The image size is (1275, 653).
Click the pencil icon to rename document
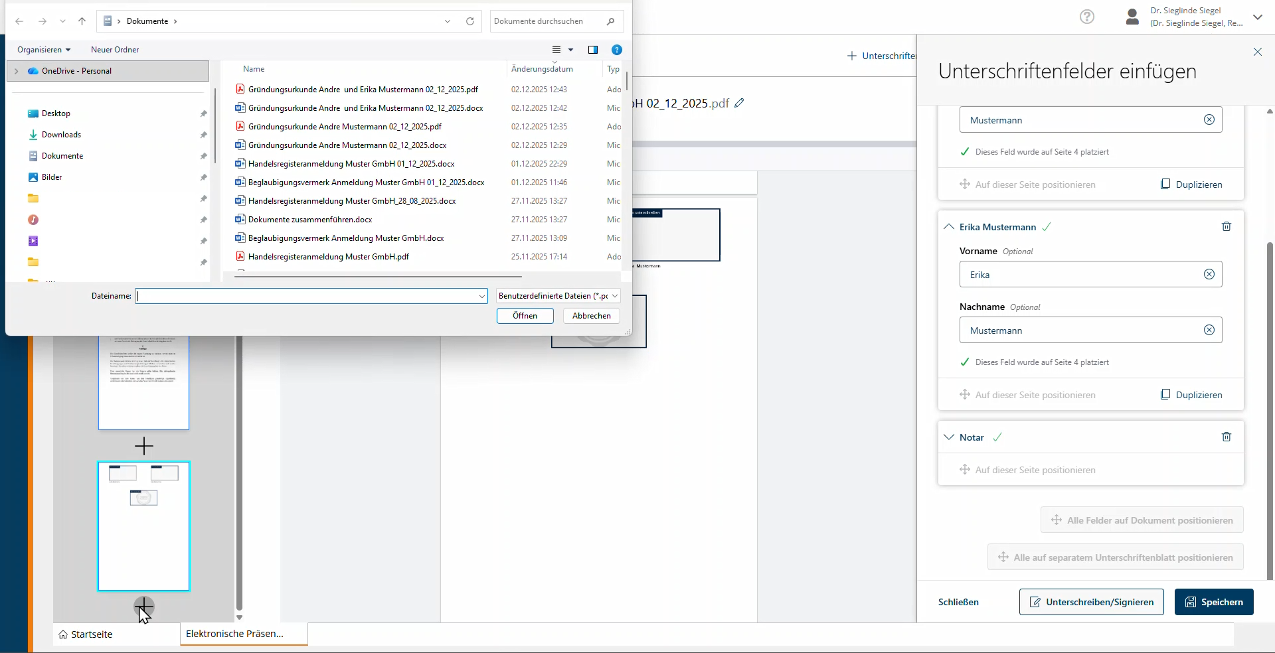pyautogui.click(x=739, y=104)
